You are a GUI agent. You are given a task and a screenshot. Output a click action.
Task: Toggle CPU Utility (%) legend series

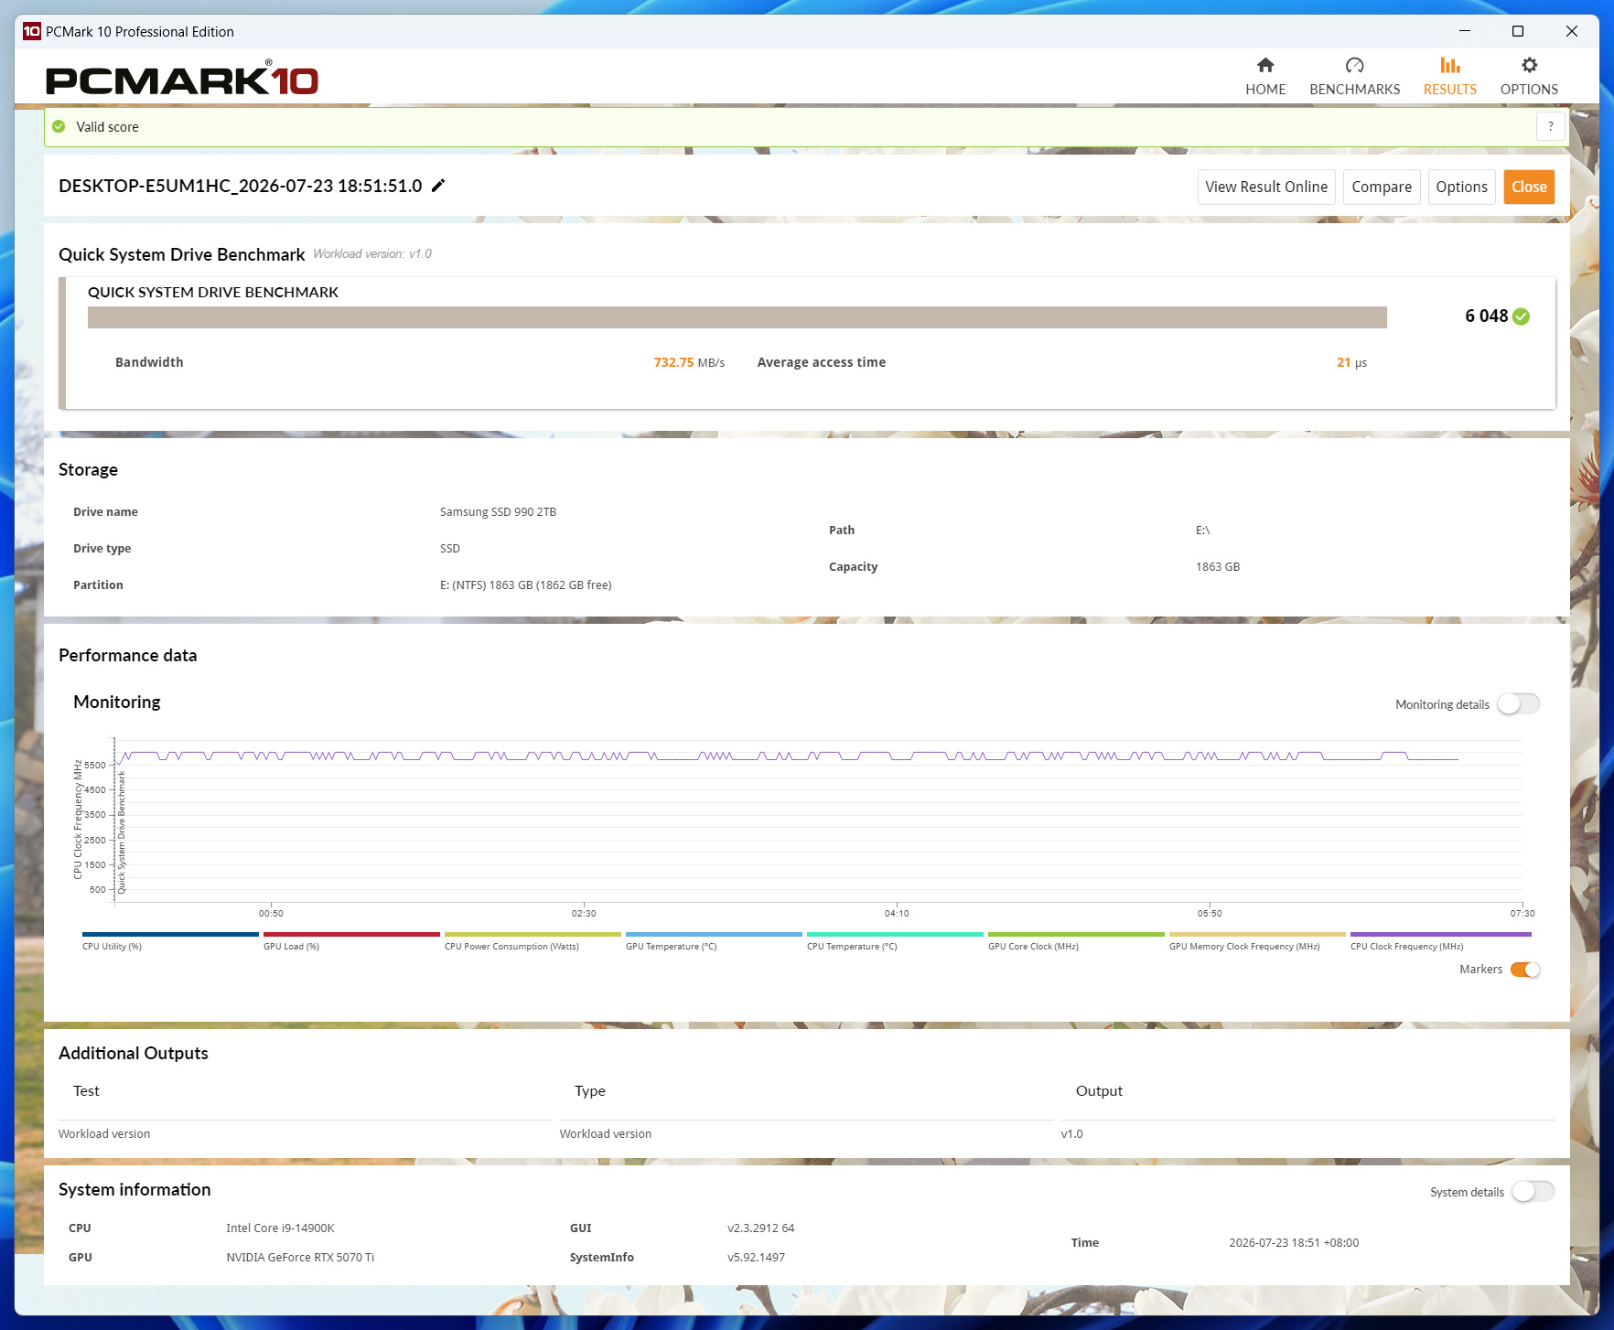170,941
